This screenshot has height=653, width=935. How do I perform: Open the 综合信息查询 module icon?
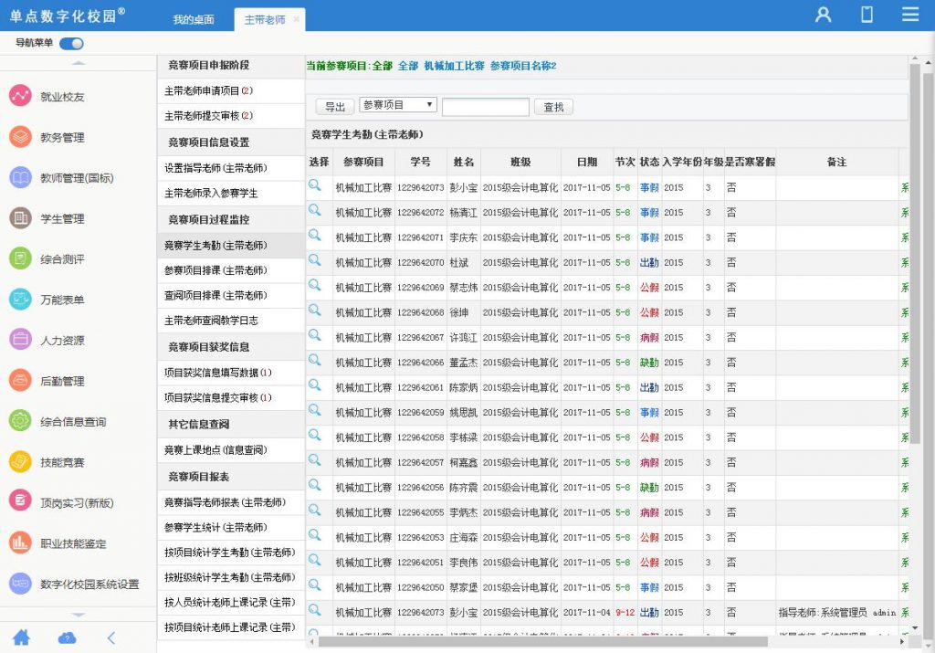[20, 420]
